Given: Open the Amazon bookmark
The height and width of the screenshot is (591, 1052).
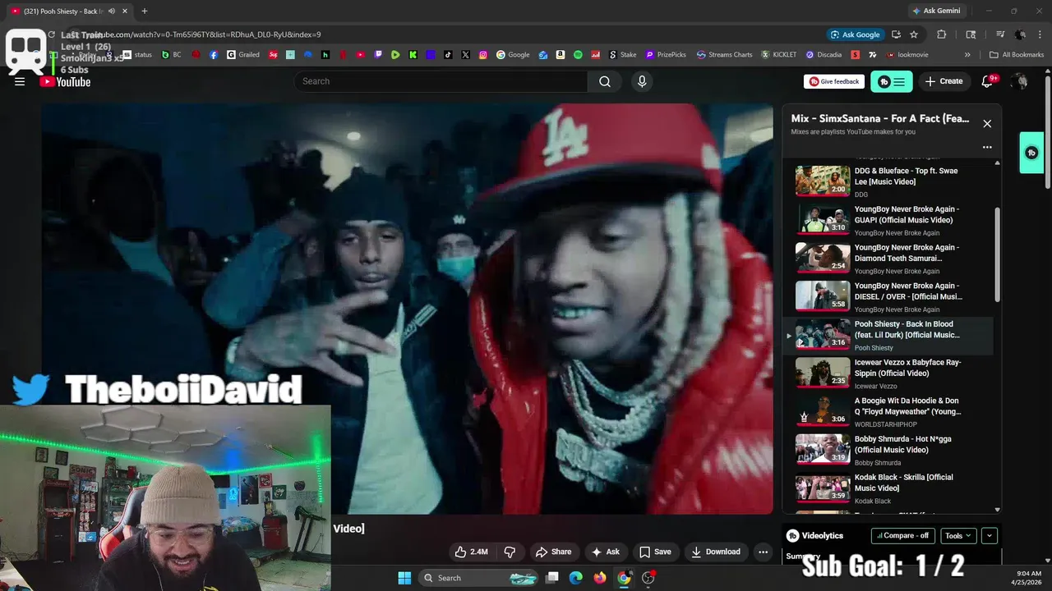Looking at the screenshot, I should click(560, 55).
